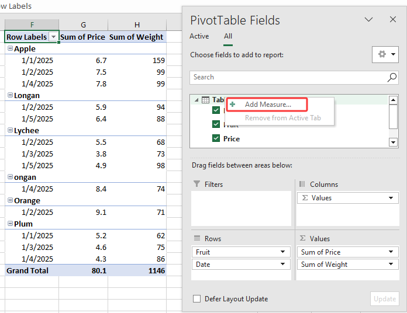
Task: Click the Search fields input box
Action: pos(287,77)
